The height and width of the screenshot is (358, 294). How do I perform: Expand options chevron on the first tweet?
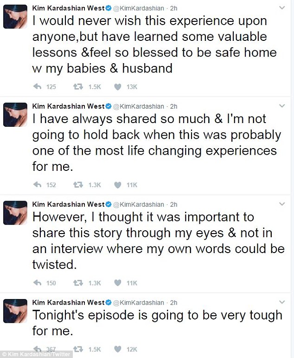282,8
